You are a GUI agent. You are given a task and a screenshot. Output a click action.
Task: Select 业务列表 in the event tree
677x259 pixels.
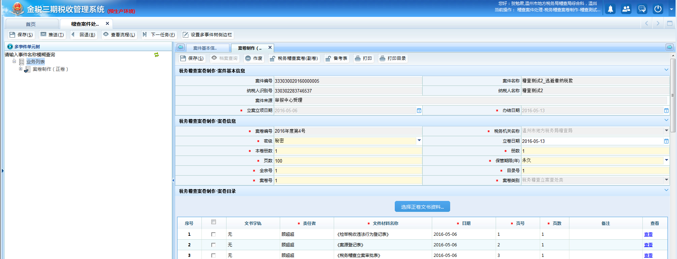pos(36,62)
